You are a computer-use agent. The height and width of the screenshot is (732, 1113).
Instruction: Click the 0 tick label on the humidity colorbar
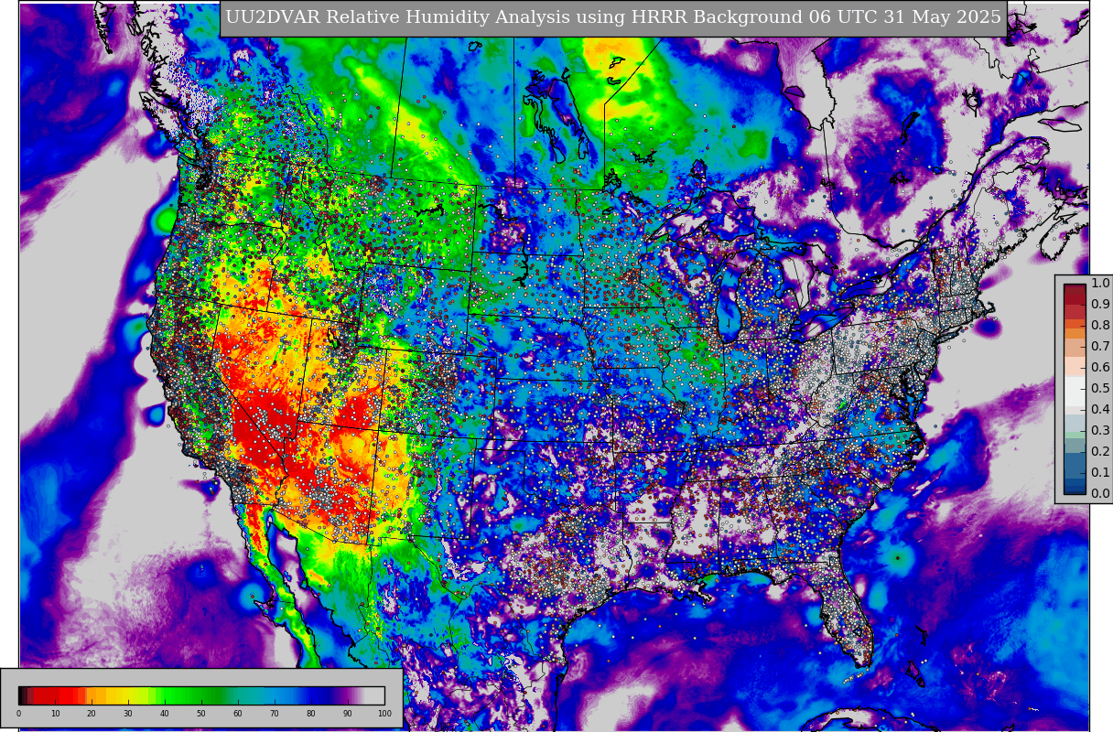pyautogui.click(x=18, y=714)
